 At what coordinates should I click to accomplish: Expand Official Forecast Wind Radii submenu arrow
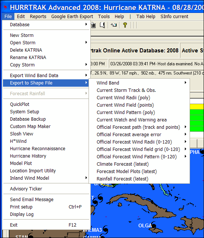pos(186,142)
